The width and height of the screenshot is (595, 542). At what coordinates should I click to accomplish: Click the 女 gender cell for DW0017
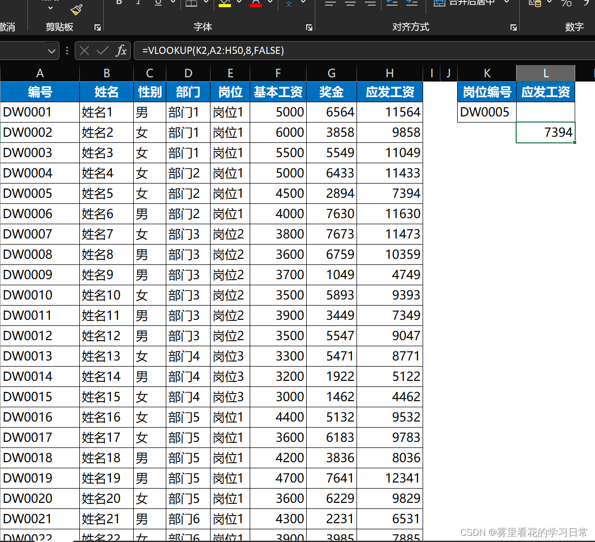point(150,437)
